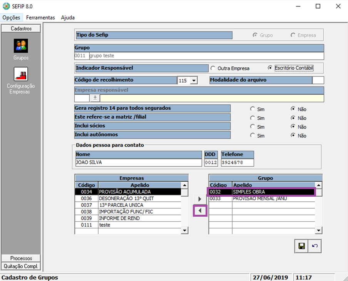Screen dimensions: 348x281
Task: Click Grupo list scroll down arrow
Action: click(x=318, y=231)
